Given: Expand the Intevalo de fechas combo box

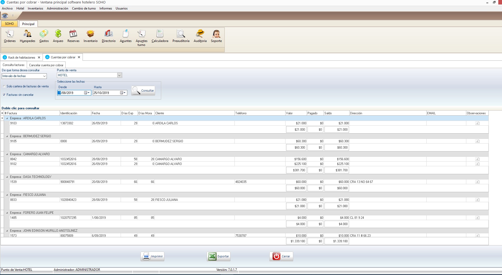Looking at the screenshot, I should [44, 76].
